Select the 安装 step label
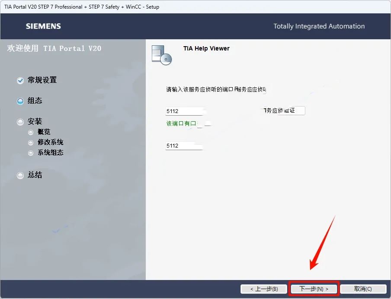The width and height of the screenshot is (391, 299). (35, 122)
